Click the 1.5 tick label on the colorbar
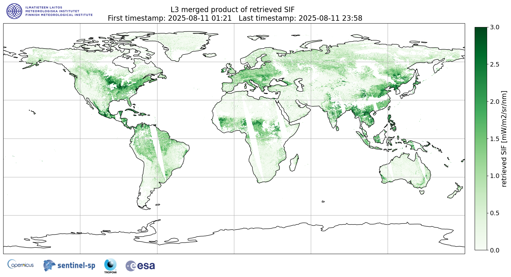 point(494,139)
